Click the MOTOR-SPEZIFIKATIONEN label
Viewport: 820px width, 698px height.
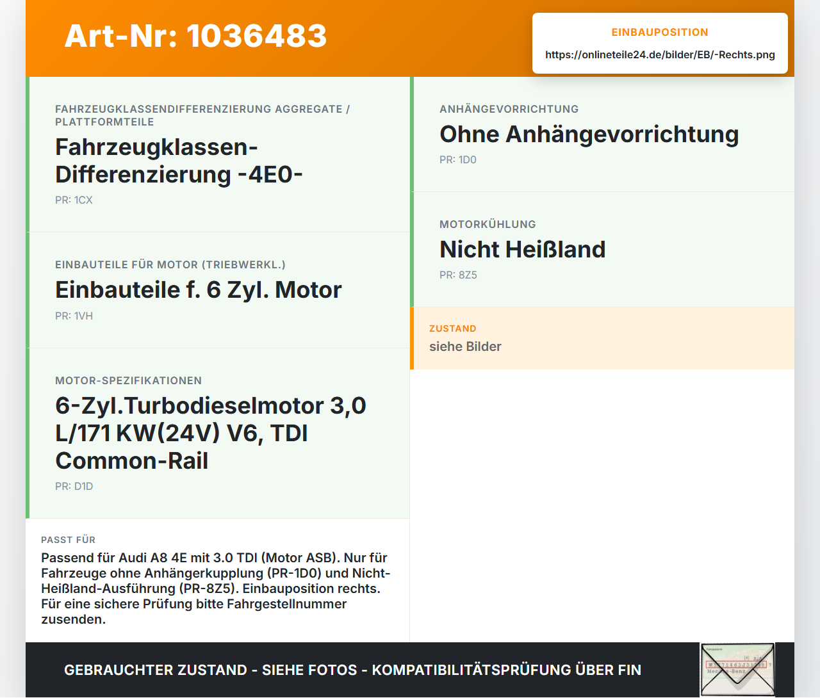pyautogui.click(x=128, y=380)
